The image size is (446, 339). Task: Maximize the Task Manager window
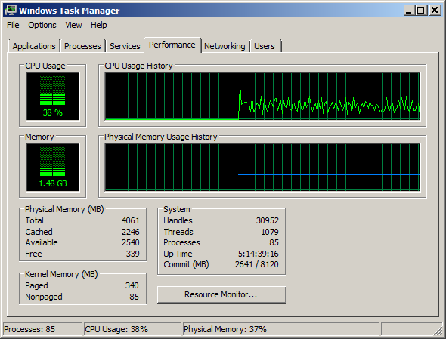tap(420, 11)
